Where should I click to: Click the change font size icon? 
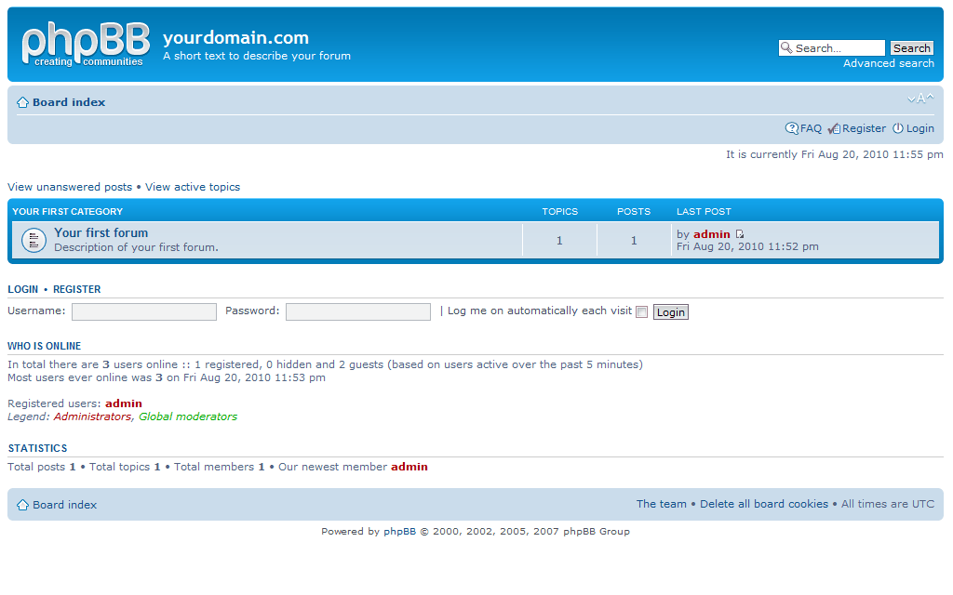coord(920,99)
